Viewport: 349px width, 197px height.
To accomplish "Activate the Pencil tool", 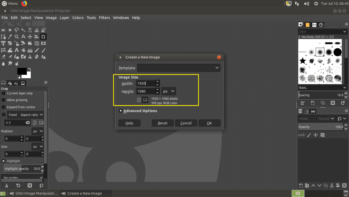I will tap(37, 50).
